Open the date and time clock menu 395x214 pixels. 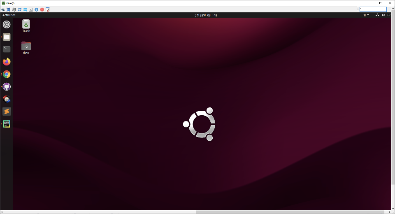point(206,15)
